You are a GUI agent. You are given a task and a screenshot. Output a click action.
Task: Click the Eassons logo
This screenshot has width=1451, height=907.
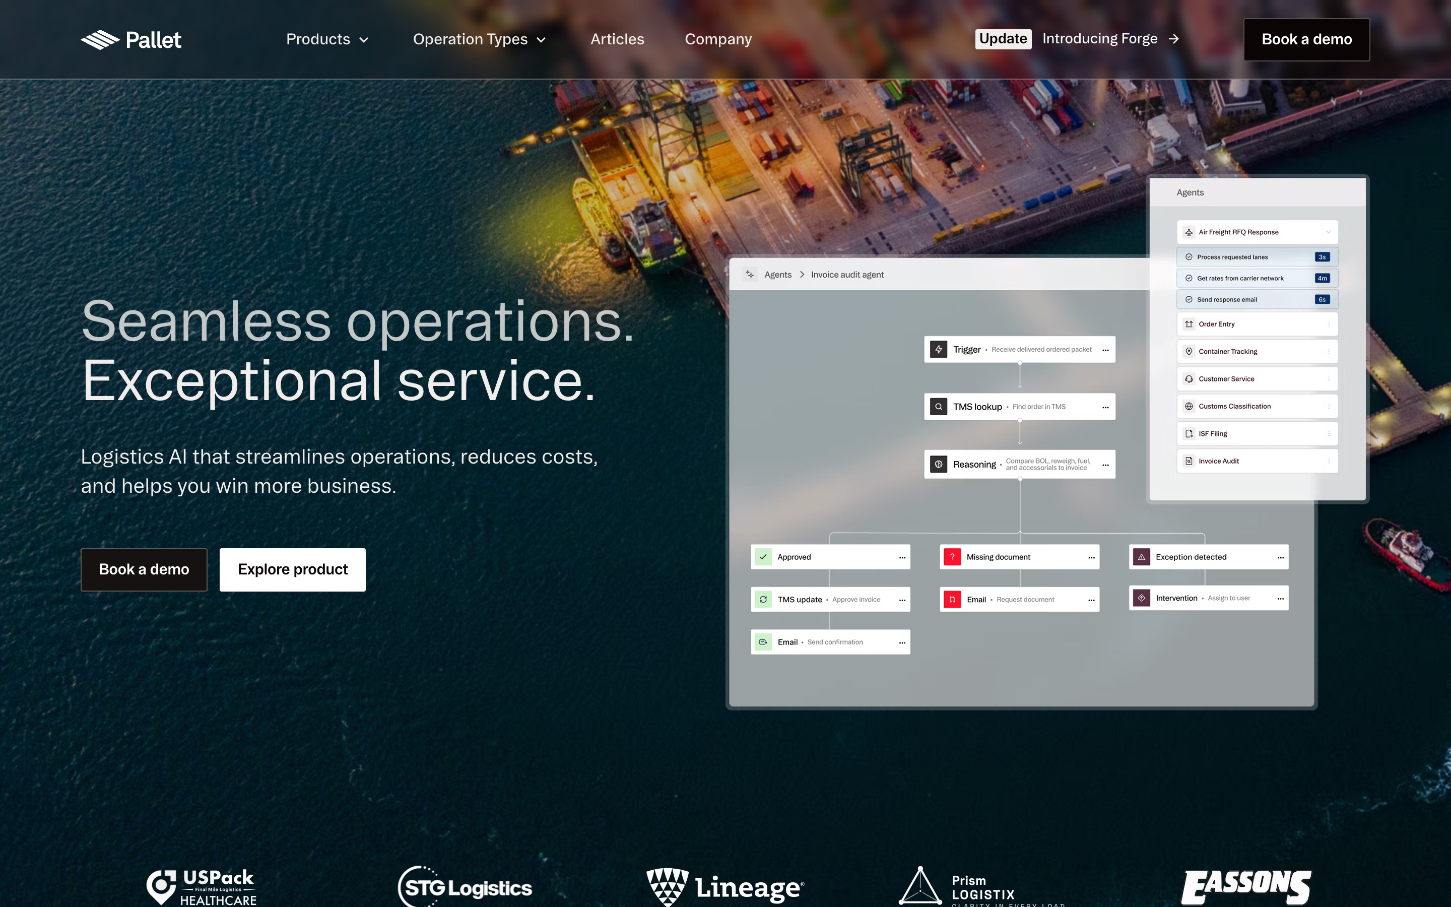[1246, 887]
